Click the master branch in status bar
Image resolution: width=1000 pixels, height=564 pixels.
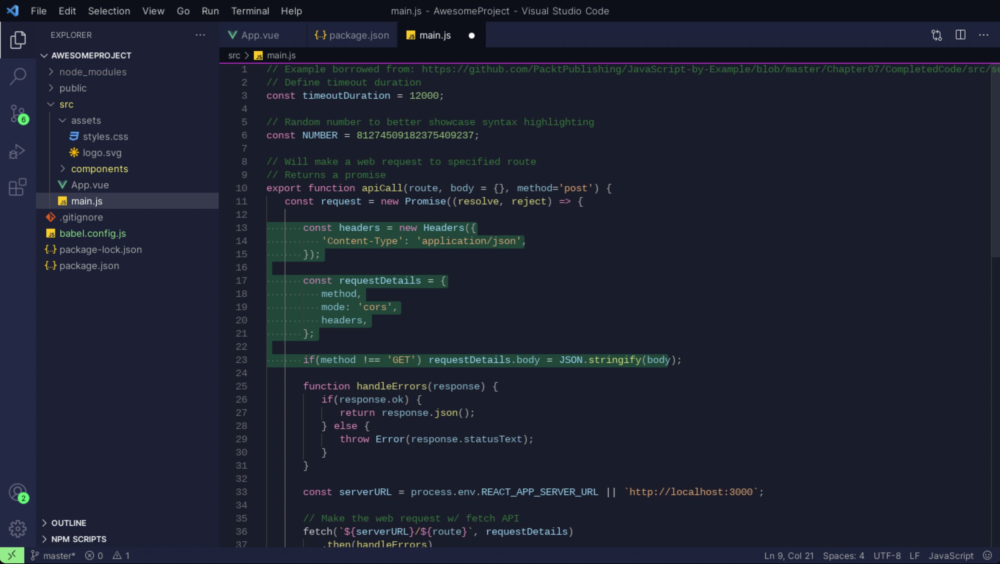[x=53, y=556]
